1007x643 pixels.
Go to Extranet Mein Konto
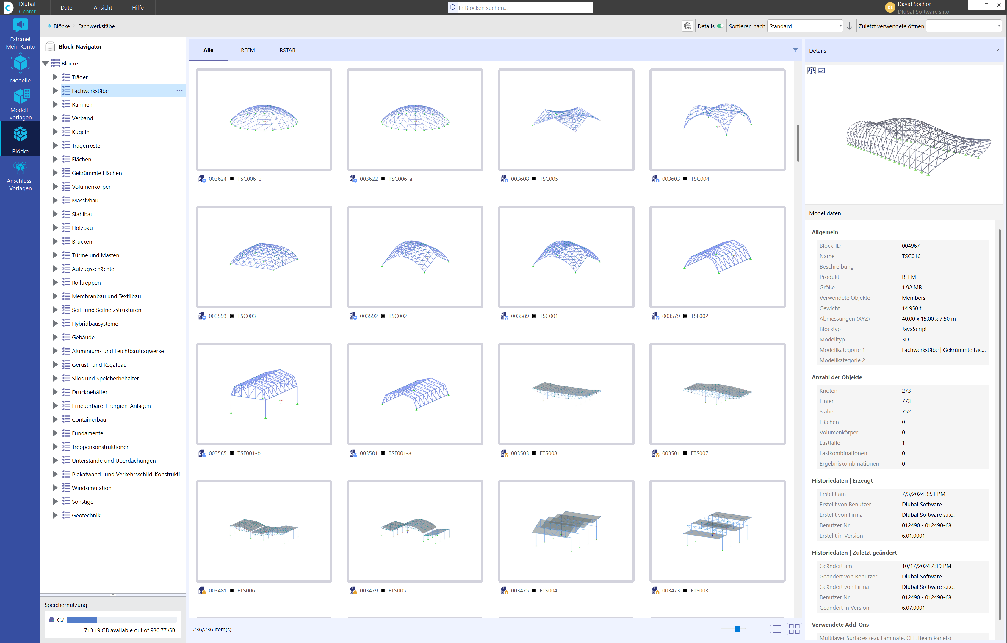pos(20,33)
